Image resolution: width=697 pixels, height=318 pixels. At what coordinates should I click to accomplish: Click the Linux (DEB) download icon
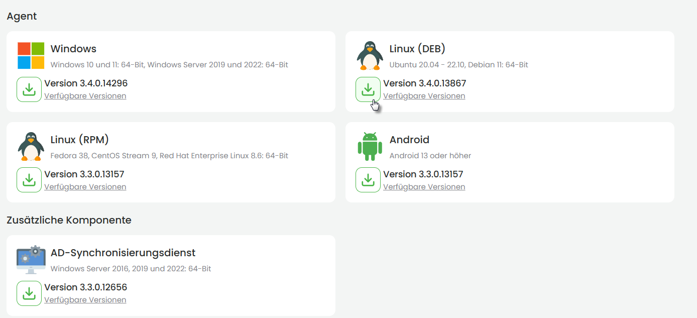tap(368, 89)
